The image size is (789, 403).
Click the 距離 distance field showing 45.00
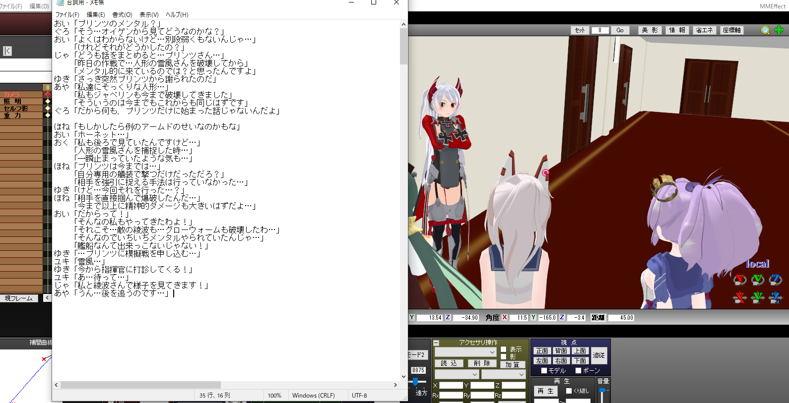[621, 318]
